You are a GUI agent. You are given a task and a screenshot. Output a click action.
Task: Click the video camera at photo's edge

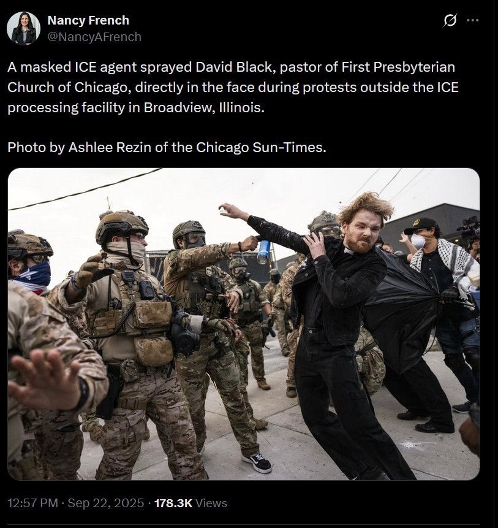click(470, 229)
